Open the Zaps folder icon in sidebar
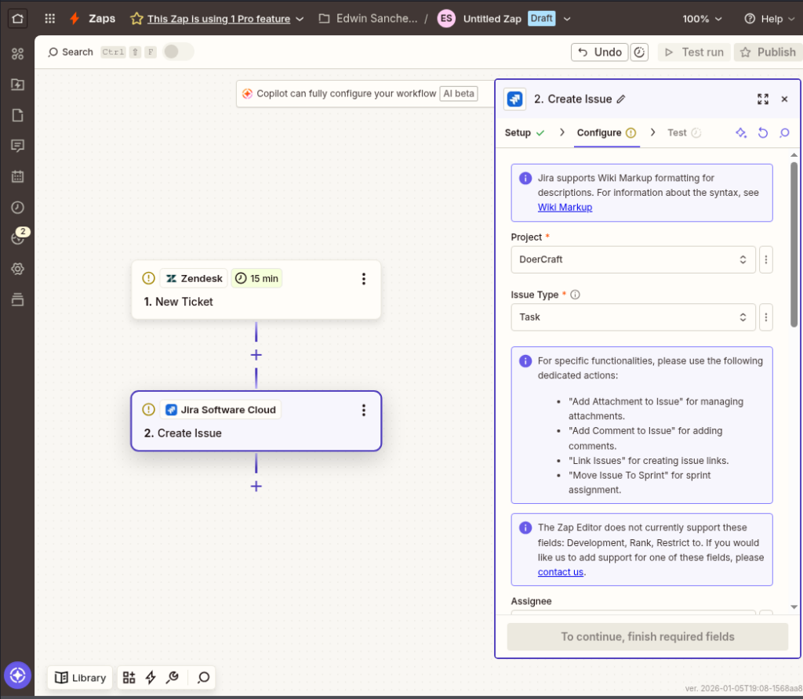Image resolution: width=803 pixels, height=699 pixels. 17,84
